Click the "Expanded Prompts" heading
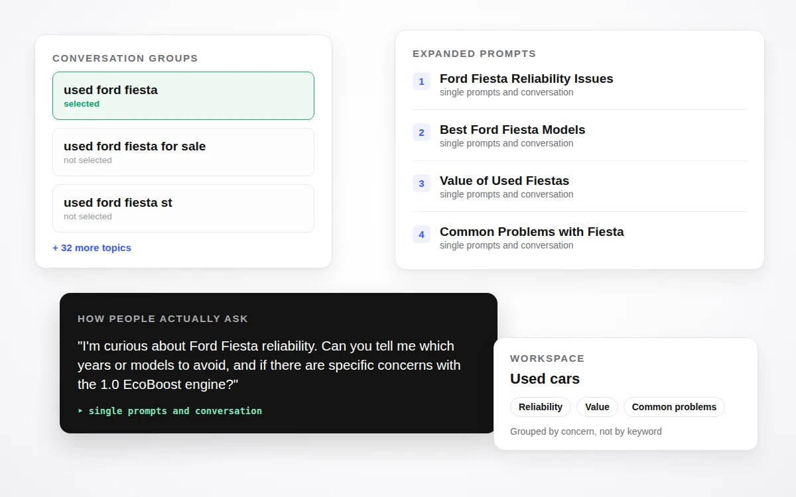 [474, 54]
